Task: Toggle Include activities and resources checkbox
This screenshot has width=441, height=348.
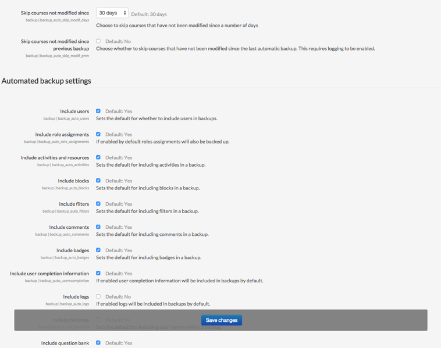Action: tap(98, 157)
